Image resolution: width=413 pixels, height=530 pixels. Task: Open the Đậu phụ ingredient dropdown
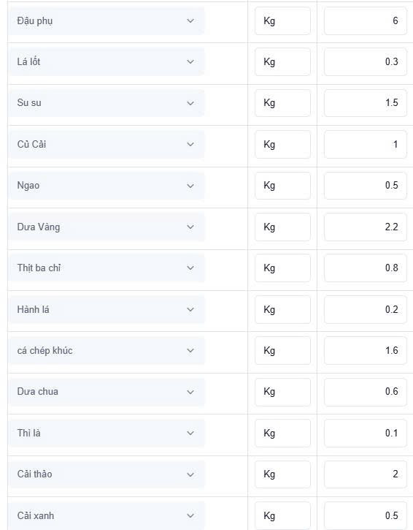tap(107, 21)
